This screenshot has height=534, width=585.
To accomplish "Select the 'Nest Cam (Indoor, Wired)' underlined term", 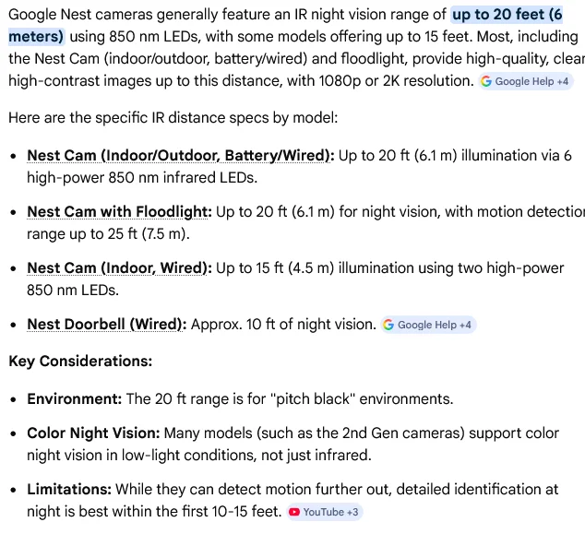I will 119,268.
